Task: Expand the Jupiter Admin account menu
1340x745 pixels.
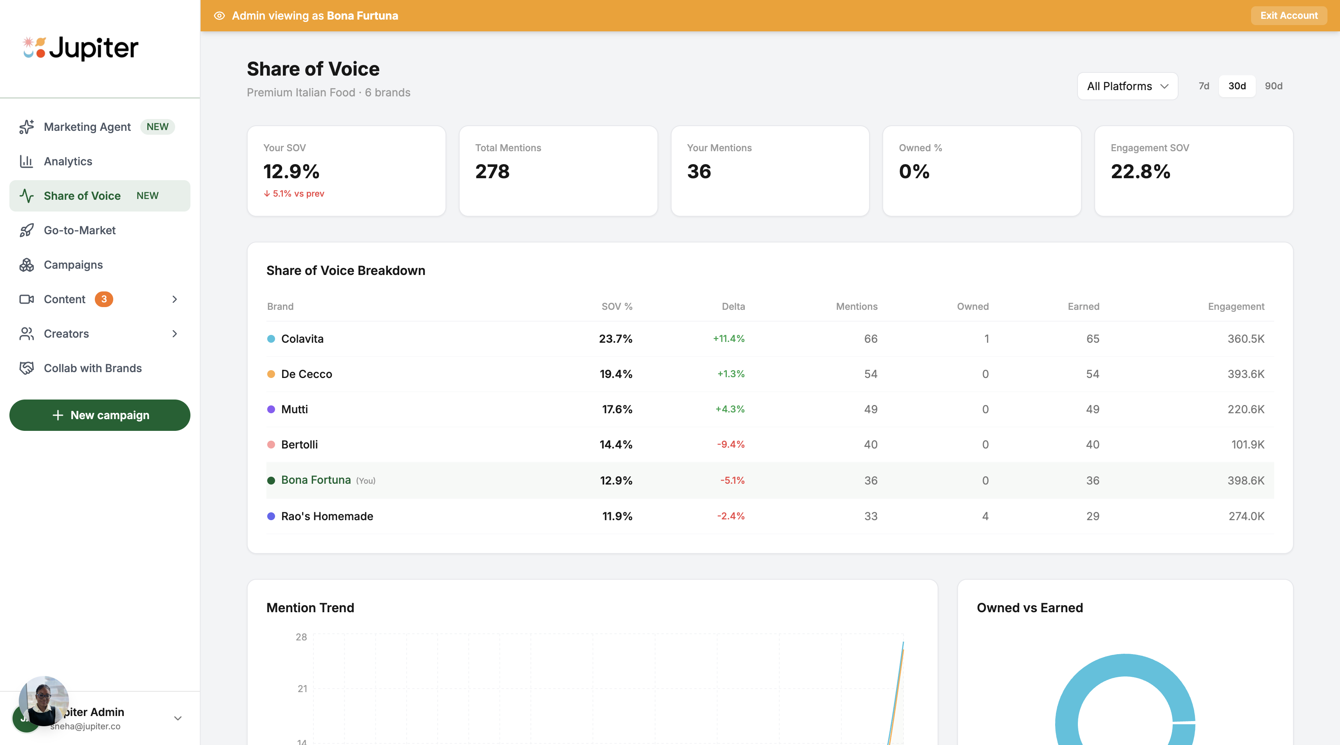Action: [x=177, y=718]
